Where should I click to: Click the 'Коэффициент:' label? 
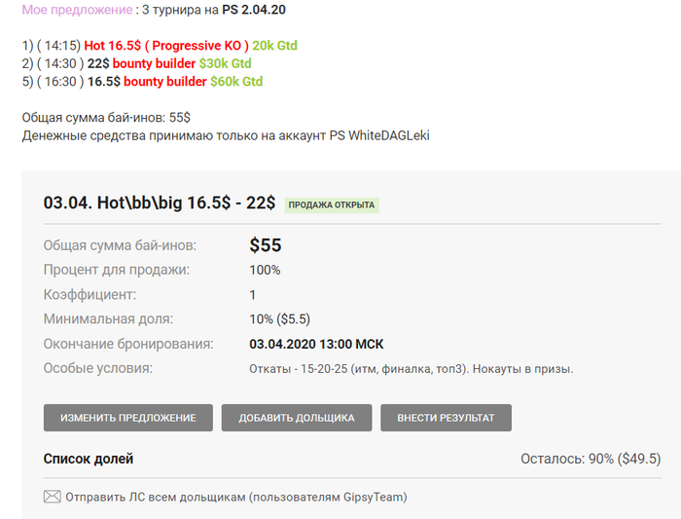(x=90, y=295)
